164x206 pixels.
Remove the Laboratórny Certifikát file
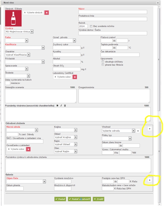pos(75,77)
